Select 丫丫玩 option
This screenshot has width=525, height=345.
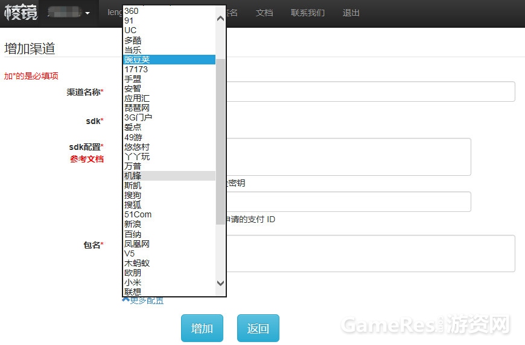coord(170,157)
